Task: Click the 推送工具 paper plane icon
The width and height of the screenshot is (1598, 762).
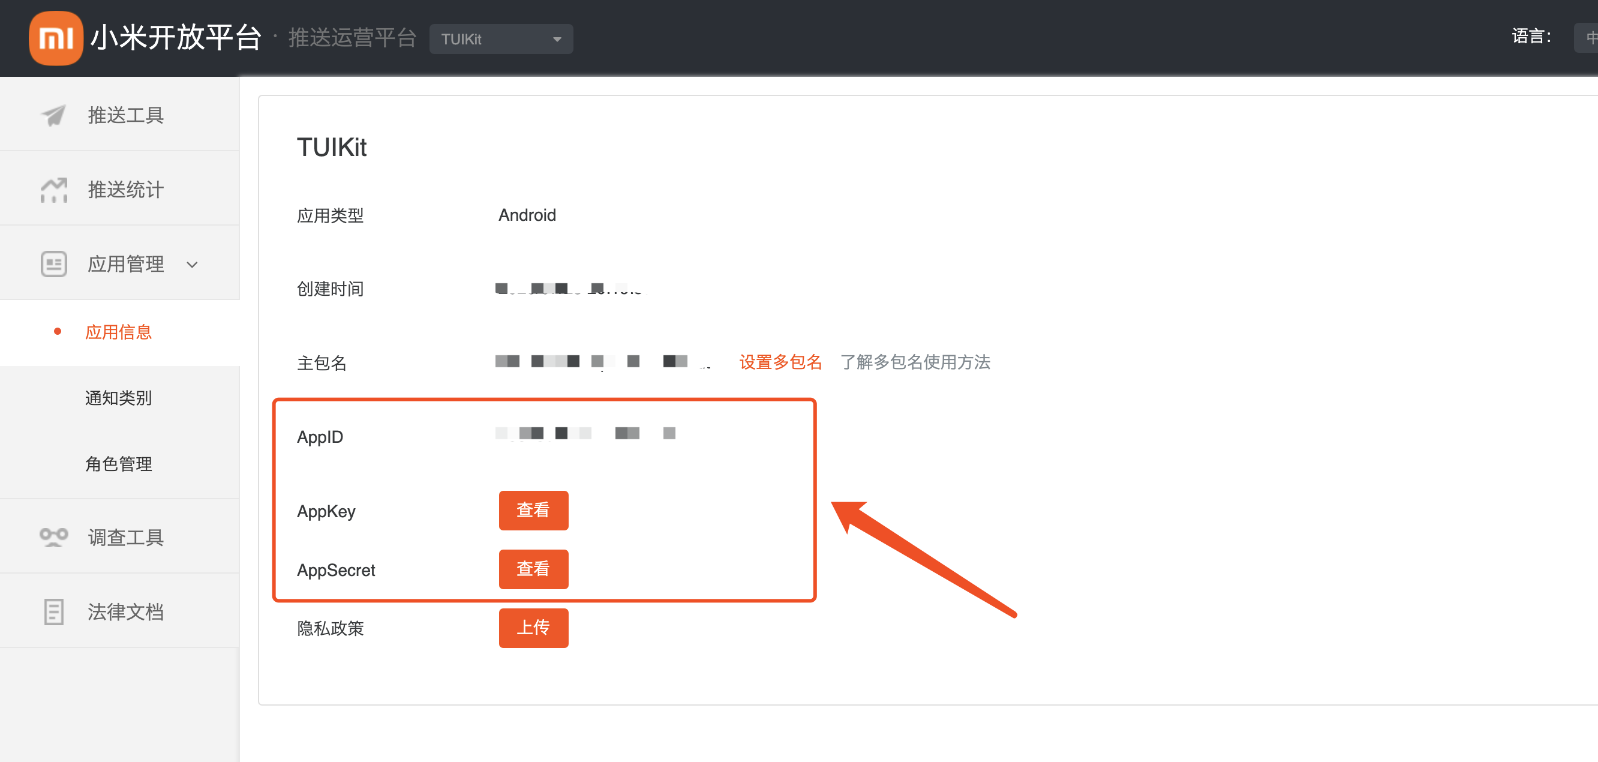Action: click(53, 115)
